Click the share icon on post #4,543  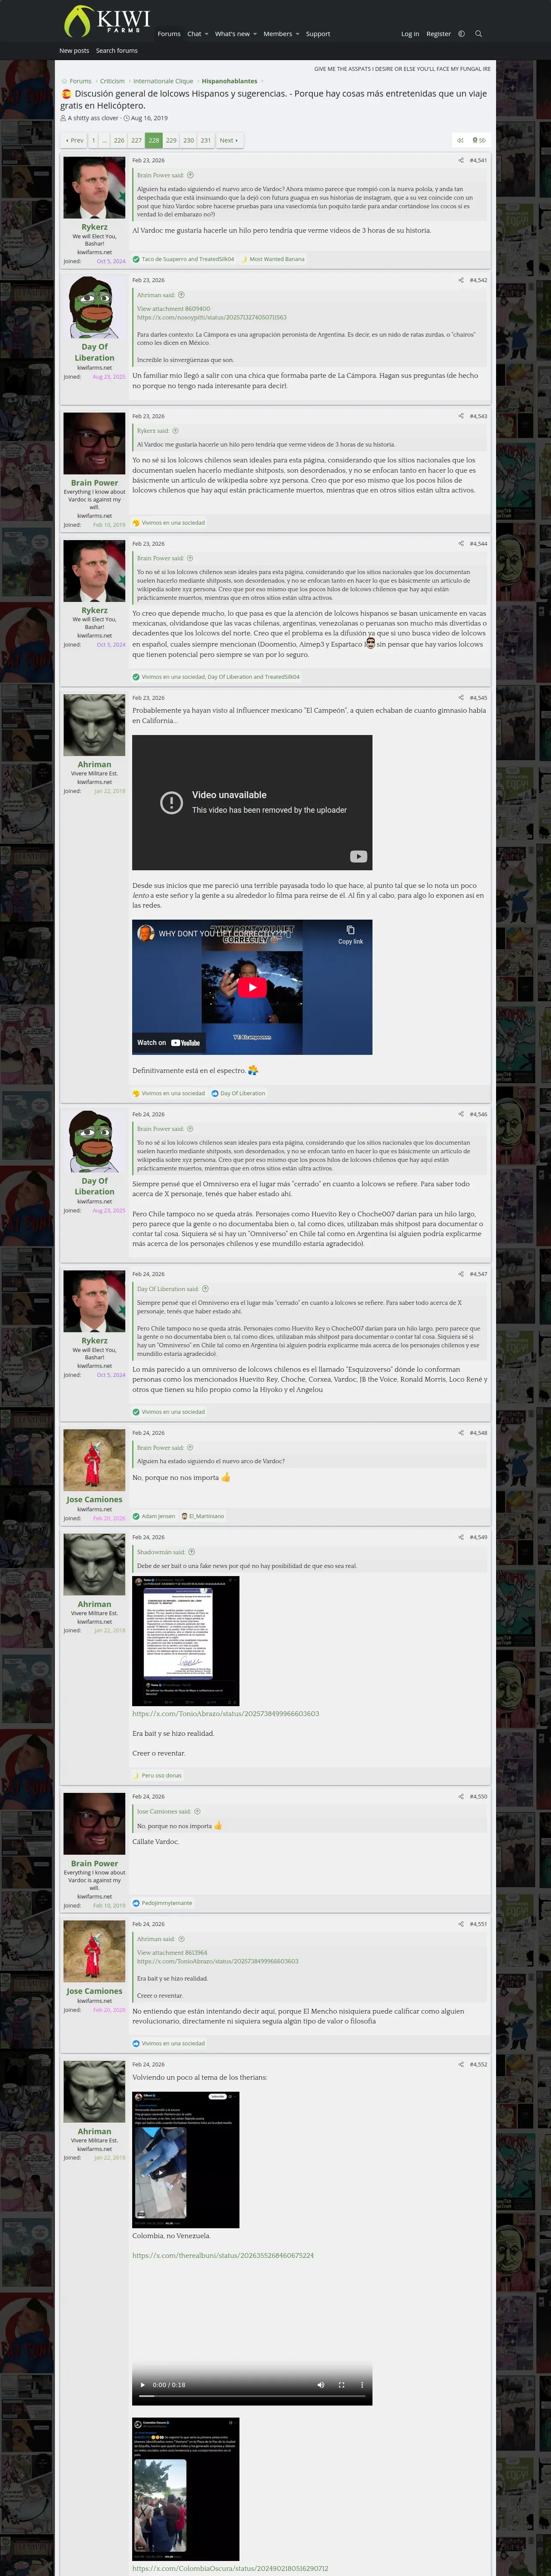[461, 416]
